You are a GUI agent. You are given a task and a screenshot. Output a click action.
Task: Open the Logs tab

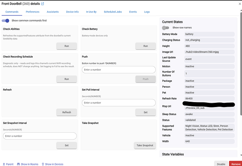tap(147, 12)
